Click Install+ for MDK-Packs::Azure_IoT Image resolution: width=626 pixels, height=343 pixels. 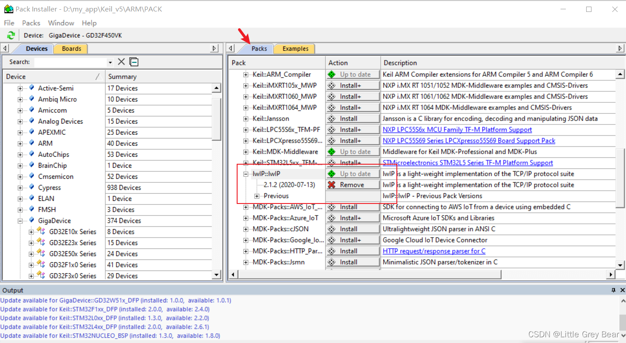tap(353, 218)
